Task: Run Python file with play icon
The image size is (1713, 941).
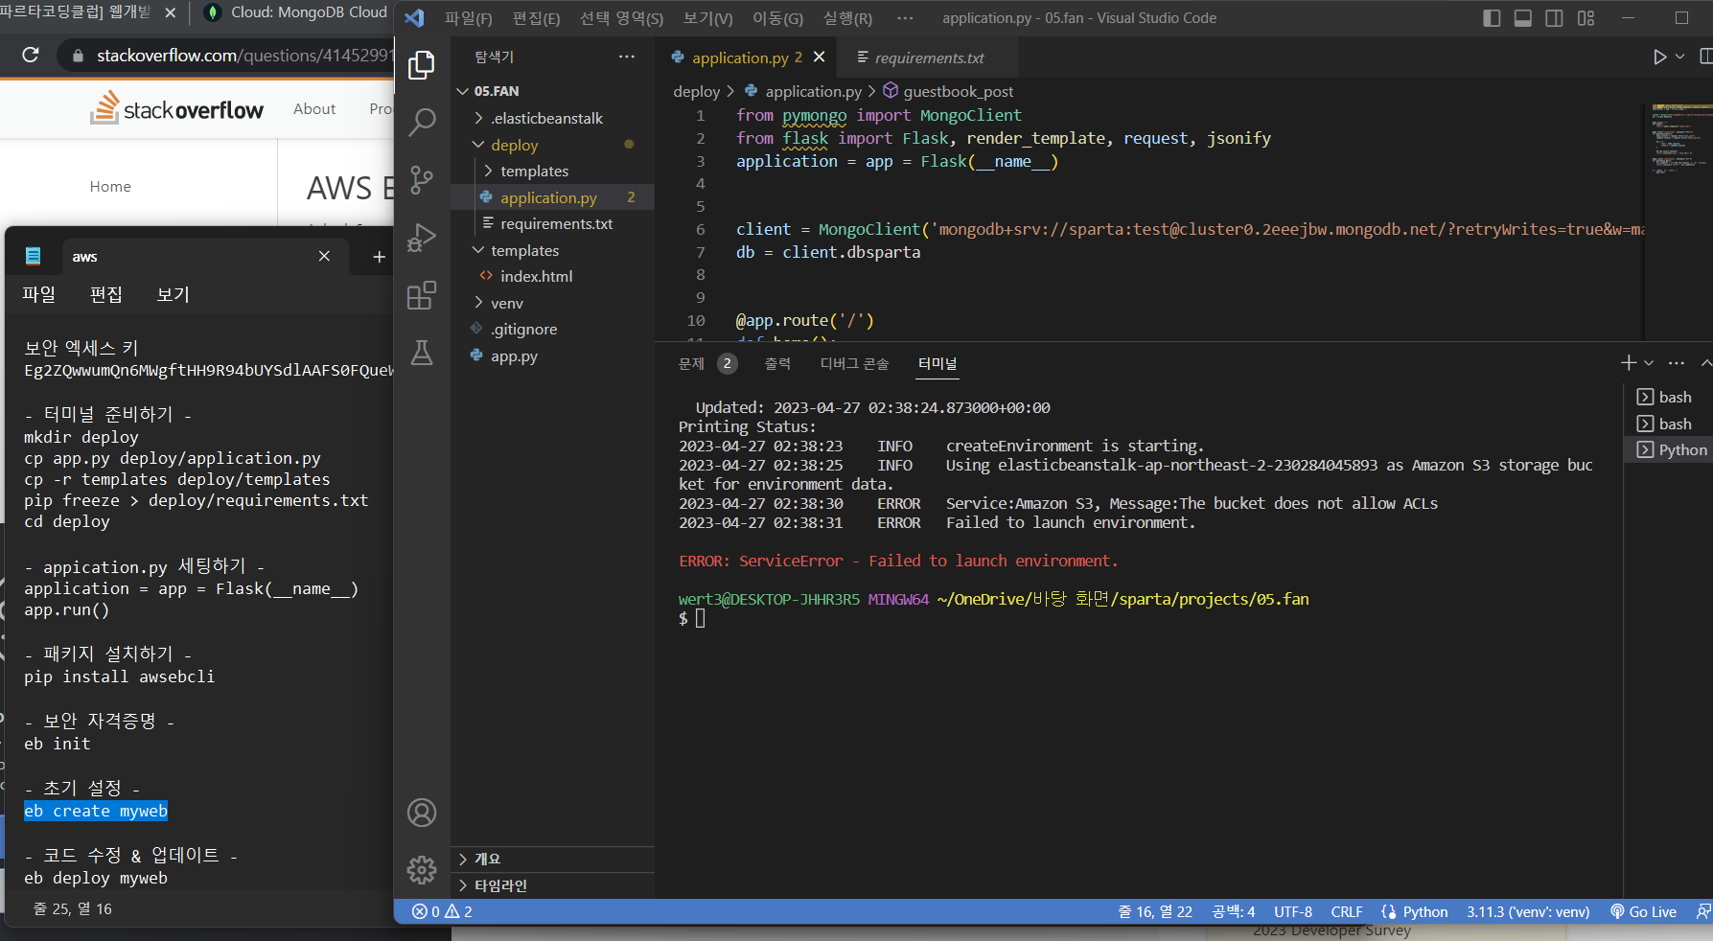Action: coord(1659,57)
